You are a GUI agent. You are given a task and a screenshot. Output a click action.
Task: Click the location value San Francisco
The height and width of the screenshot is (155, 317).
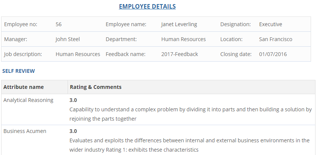tap(276, 39)
